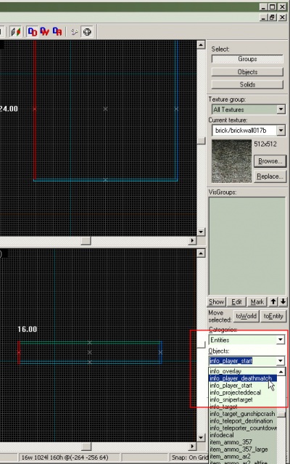Screen dimensions: 290x464
Task: Click the top viewport vertical scrollbar thumb
Action: tap(201, 140)
